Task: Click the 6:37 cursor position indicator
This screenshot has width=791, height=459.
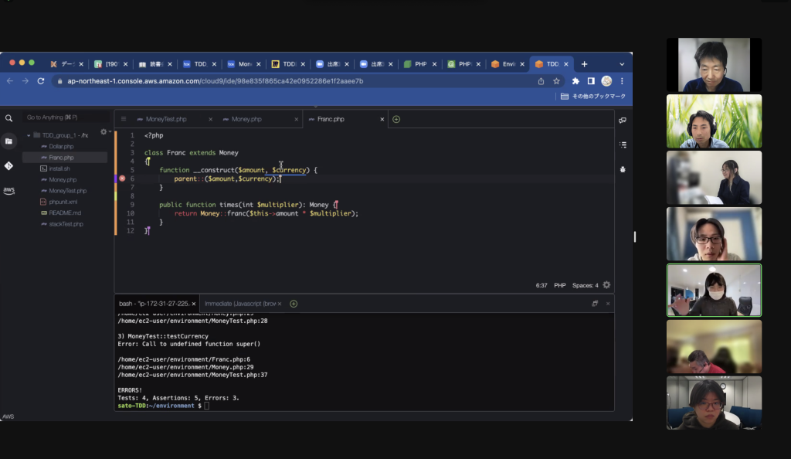Action: [x=541, y=285]
